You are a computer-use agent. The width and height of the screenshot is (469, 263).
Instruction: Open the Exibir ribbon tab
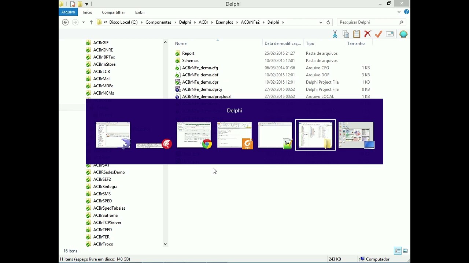pos(140,12)
